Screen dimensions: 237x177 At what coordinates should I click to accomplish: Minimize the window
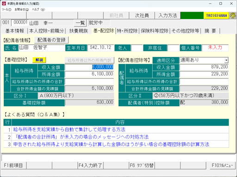pos(210,4)
